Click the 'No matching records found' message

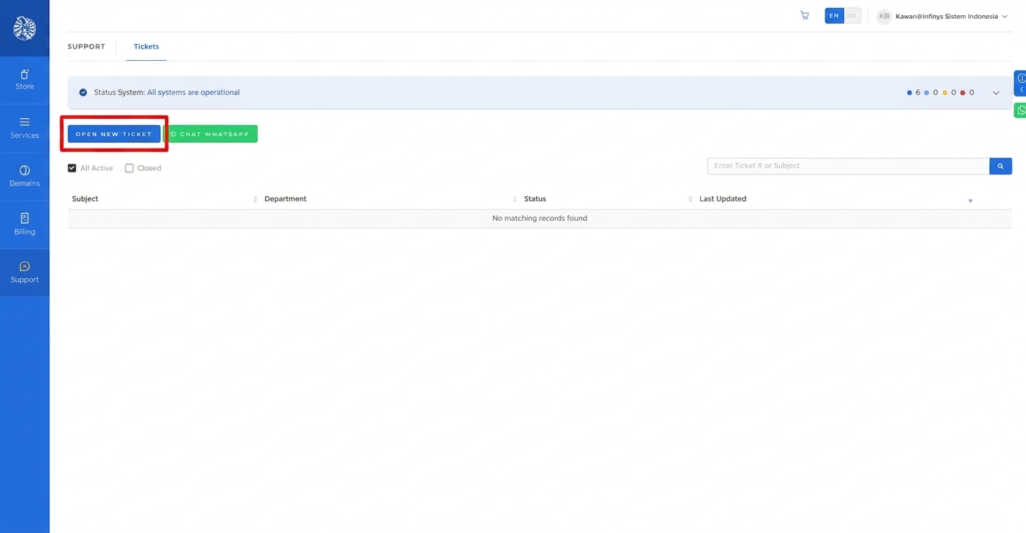(x=539, y=219)
